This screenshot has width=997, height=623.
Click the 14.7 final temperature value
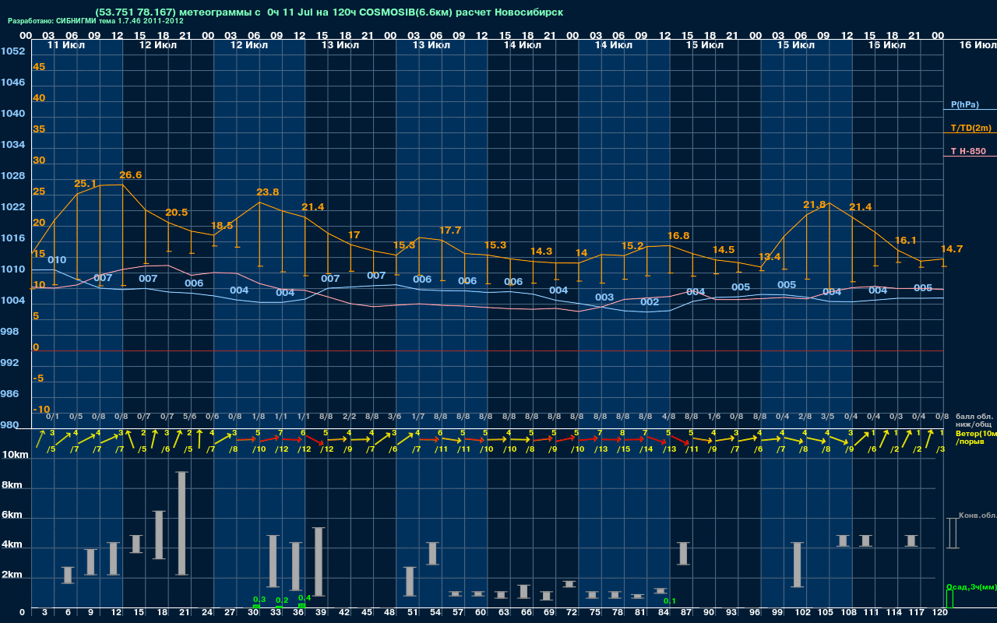tap(952, 249)
